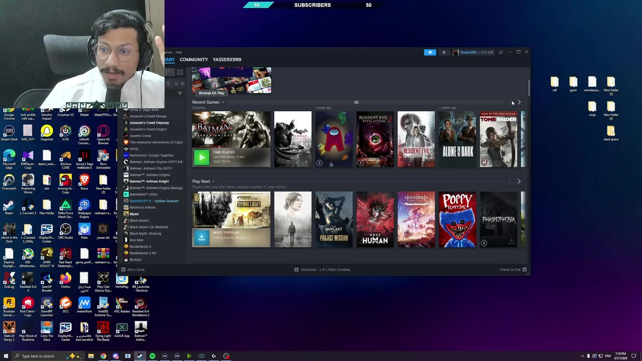Click the Add a Game plus icon
This screenshot has width=642, height=361.
[123, 270]
